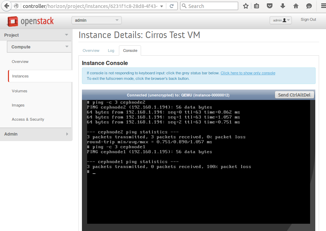Screen dimensions: 326x231
Task: Open the admin project dropdown
Action: (96, 20)
